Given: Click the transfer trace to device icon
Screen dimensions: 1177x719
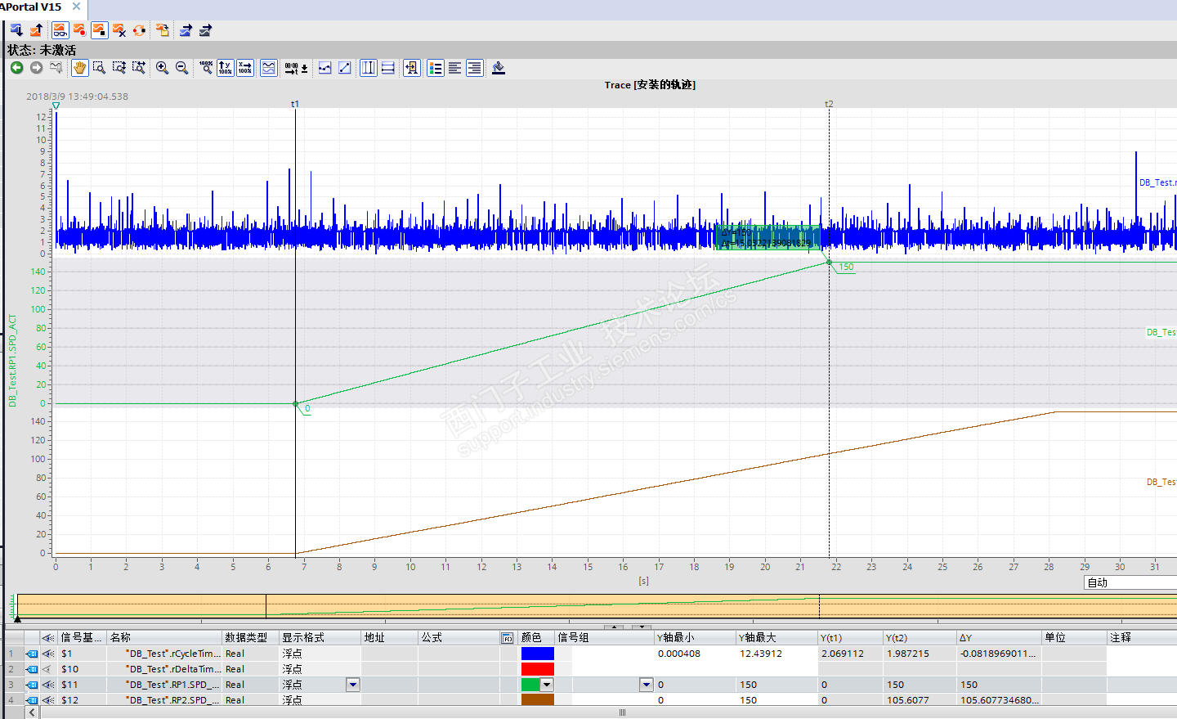Looking at the screenshot, I should [x=16, y=30].
